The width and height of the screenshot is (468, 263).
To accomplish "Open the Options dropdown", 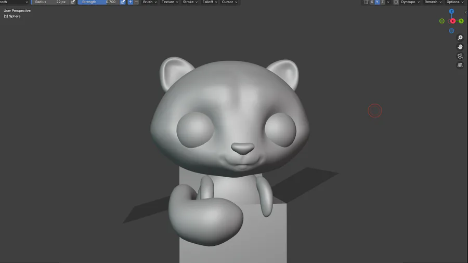I will coord(455,2).
